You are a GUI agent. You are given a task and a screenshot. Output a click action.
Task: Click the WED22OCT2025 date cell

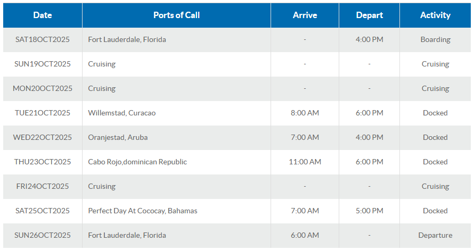[x=43, y=137]
